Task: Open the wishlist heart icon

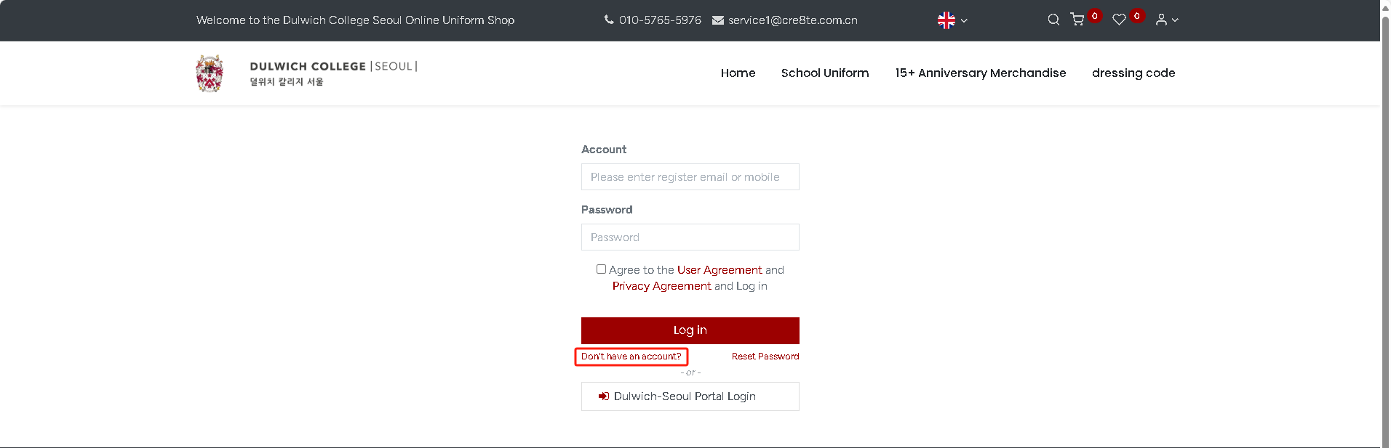Action: (1119, 20)
